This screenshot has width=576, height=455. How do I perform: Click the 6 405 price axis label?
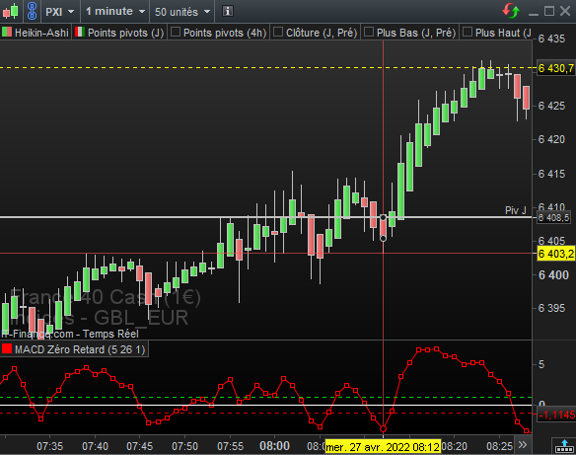(x=551, y=241)
